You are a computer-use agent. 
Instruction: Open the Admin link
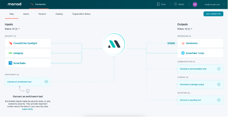pos(181,4)
